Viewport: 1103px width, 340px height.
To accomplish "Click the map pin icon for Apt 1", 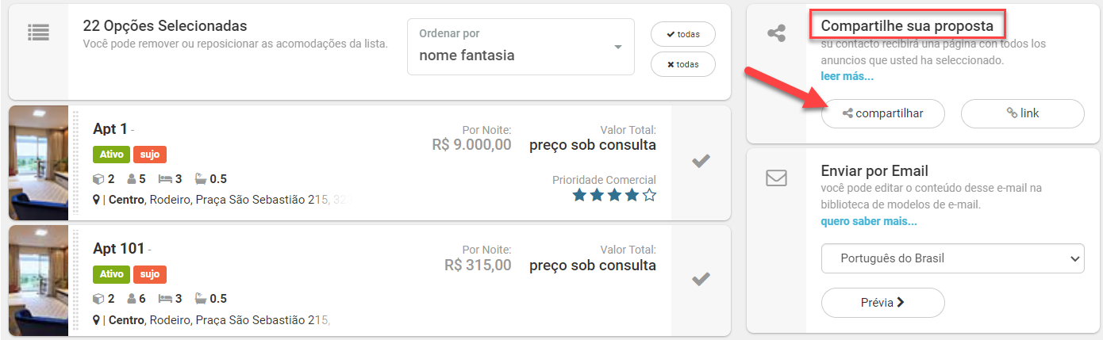I will 96,200.
